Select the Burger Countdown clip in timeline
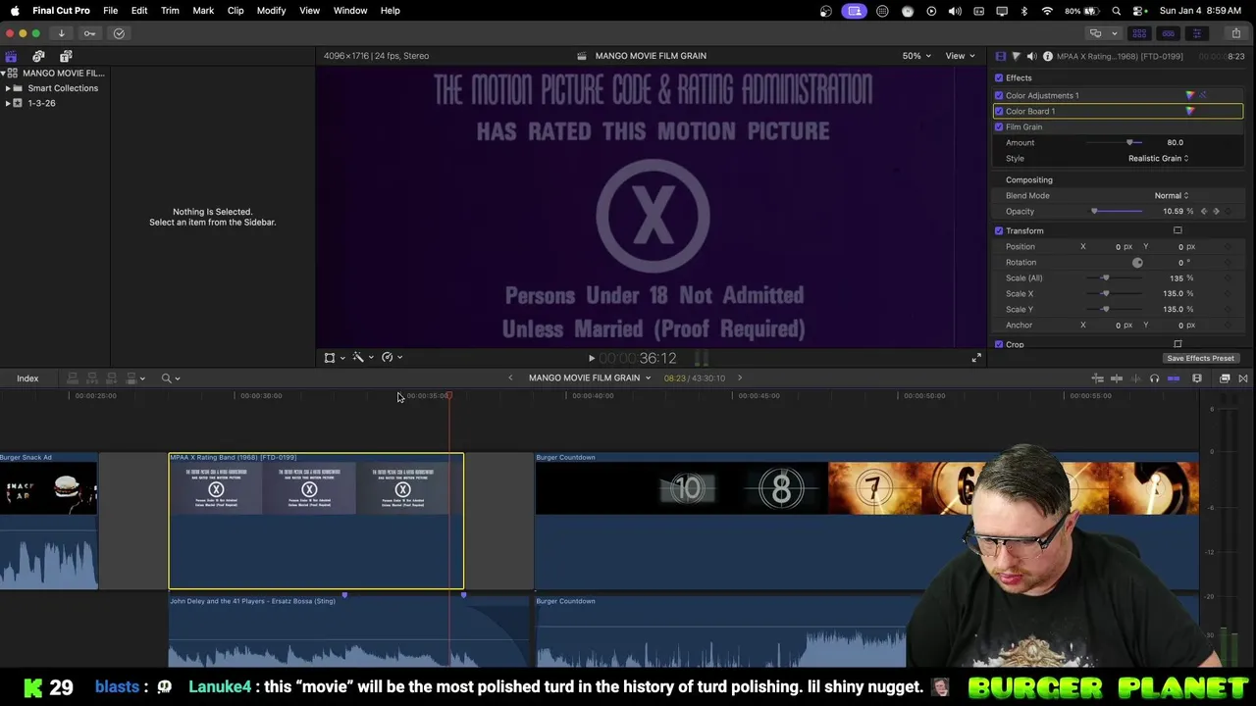The image size is (1256, 706). coord(865,521)
